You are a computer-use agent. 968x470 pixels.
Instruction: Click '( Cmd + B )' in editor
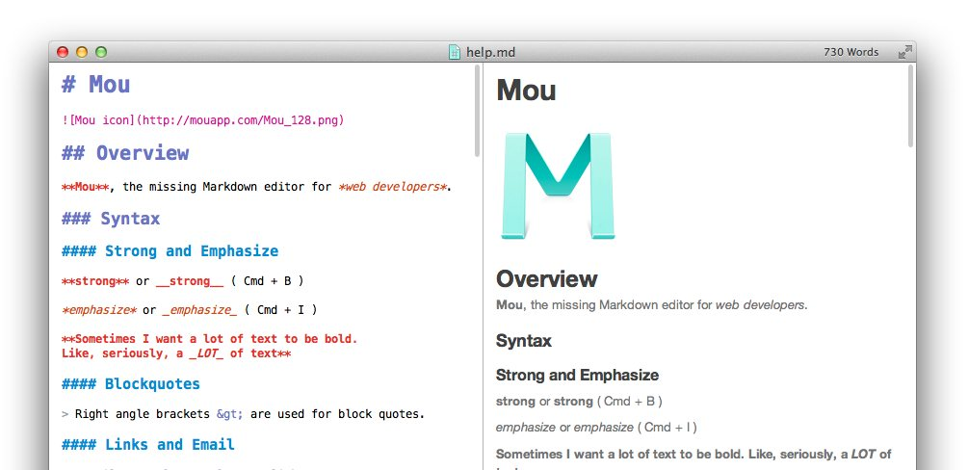tap(268, 281)
